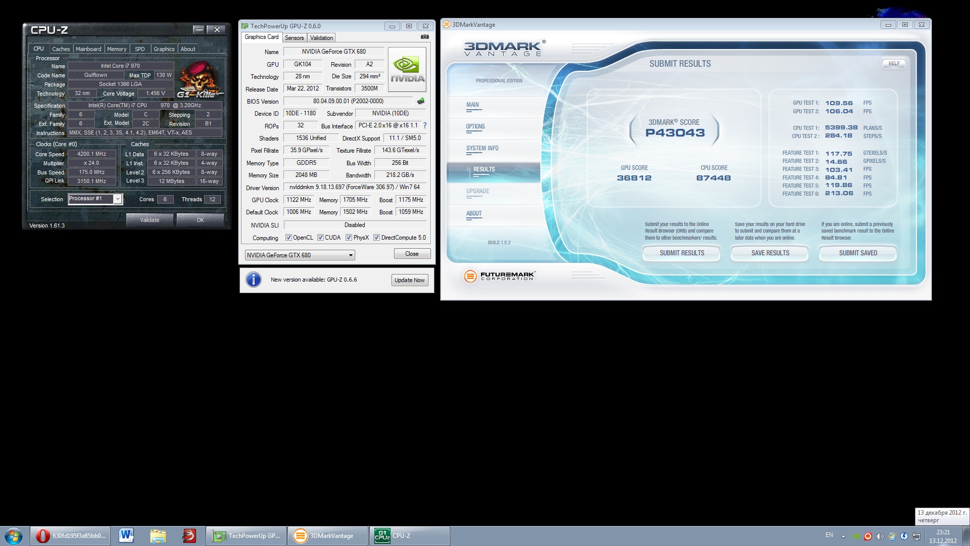970x546 pixels.
Task: Open the red swirl app on taskbar
Action: [189, 536]
